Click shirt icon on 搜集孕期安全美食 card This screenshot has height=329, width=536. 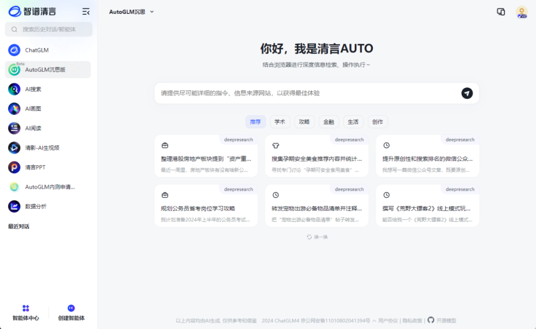(x=275, y=145)
